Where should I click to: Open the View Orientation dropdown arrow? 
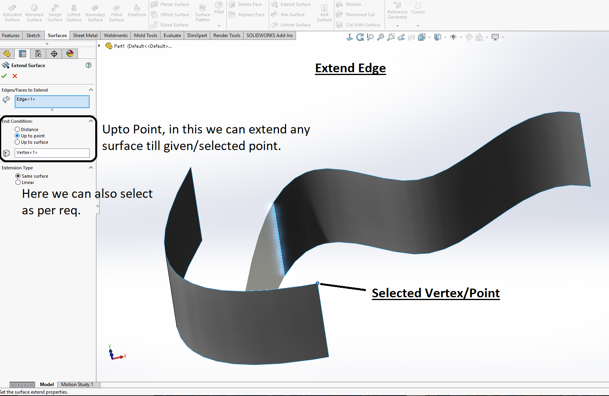429,38
